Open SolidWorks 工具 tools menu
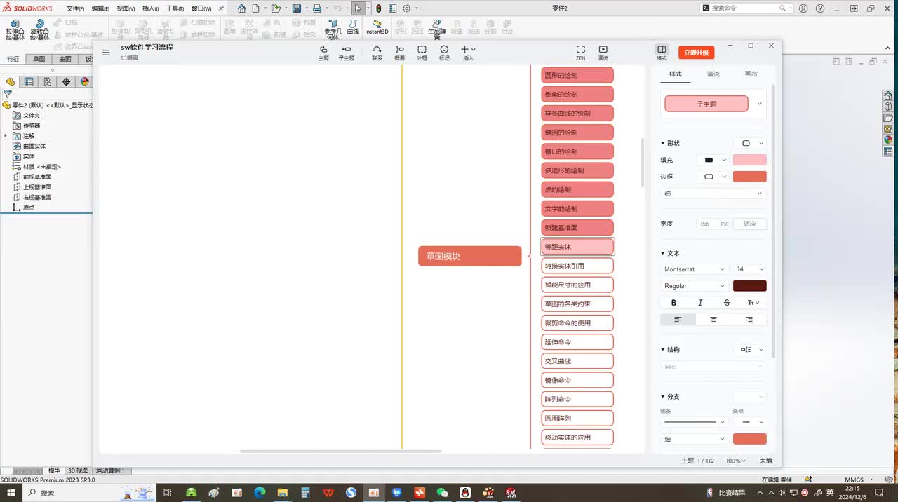Viewport: 898px width, 502px height. [175, 8]
